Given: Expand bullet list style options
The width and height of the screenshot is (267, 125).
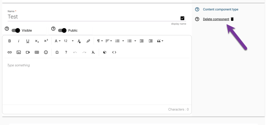Looking at the screenshot, I should click(135, 41).
